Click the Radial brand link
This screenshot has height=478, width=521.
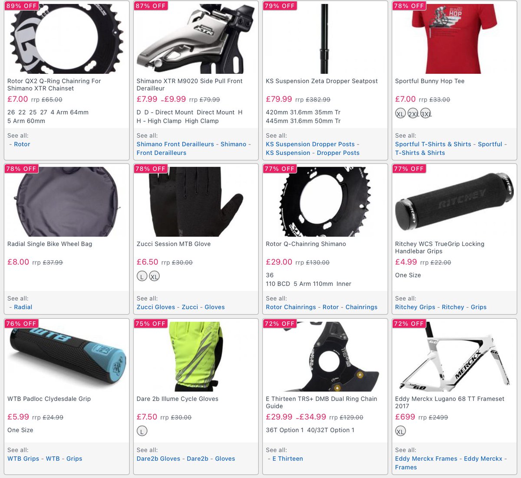click(x=23, y=307)
